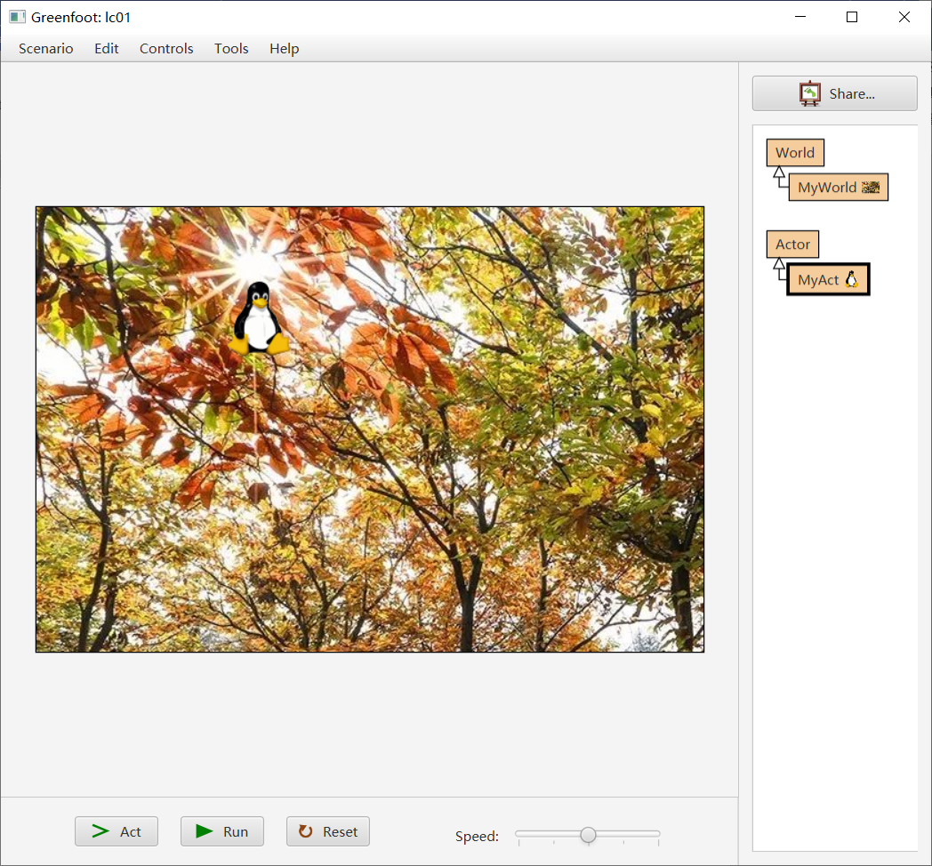Maximize the Greenfoot window

click(x=852, y=17)
